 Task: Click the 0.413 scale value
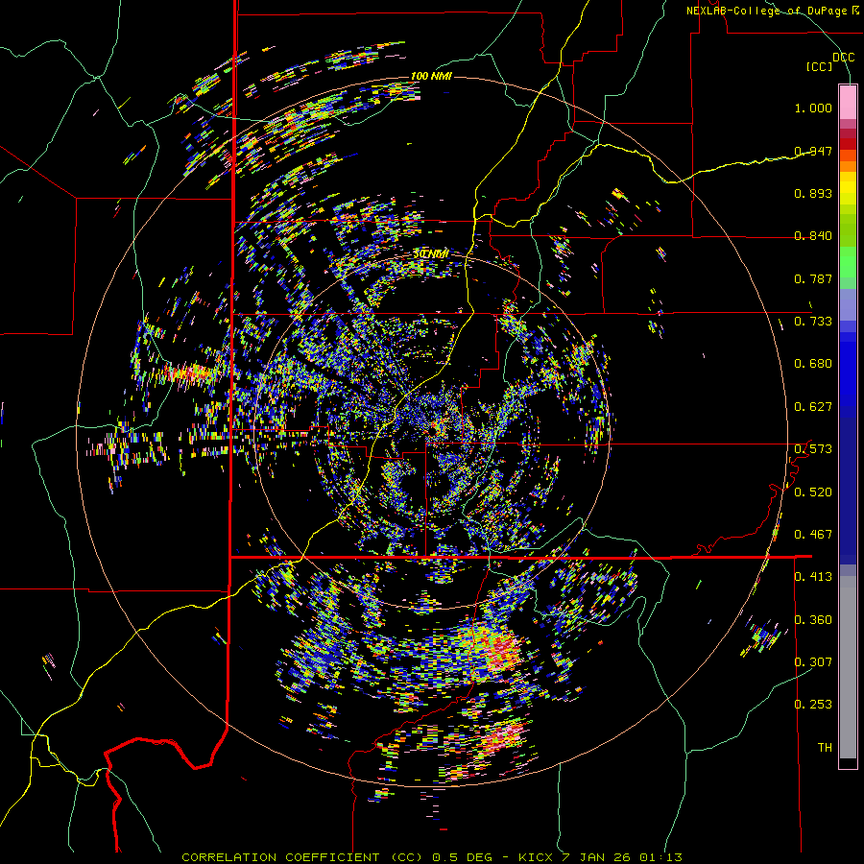pyautogui.click(x=813, y=577)
